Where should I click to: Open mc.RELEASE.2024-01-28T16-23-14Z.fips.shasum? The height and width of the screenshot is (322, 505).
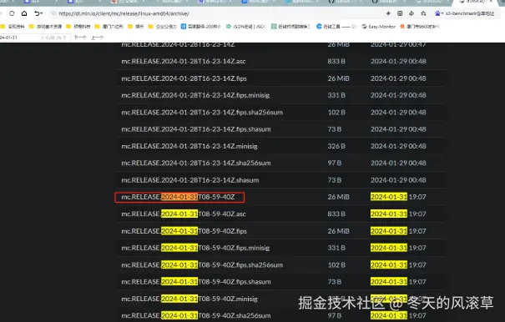pyautogui.click(x=196, y=129)
